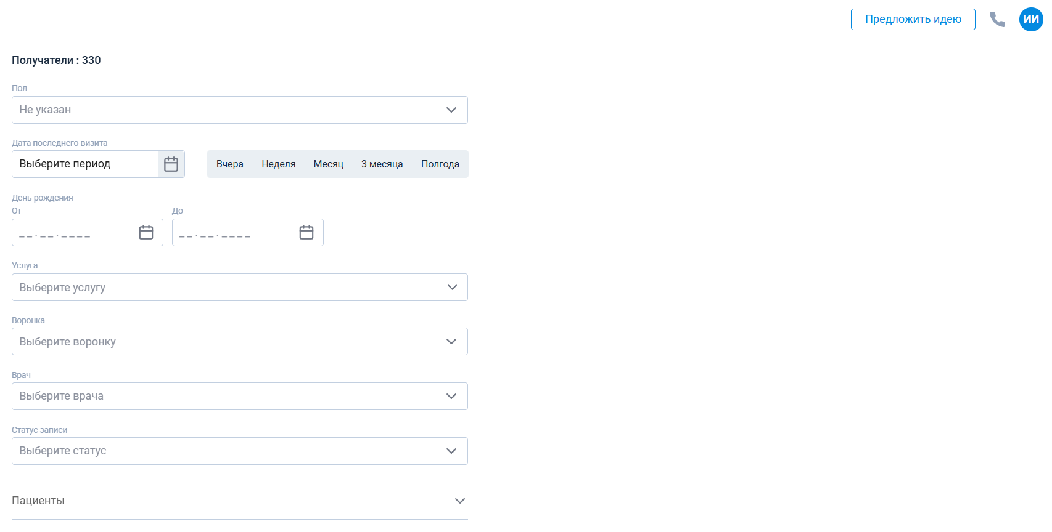This screenshot has width=1052, height=532.
Task: Open calendar for birthday From field
Action: (146, 232)
